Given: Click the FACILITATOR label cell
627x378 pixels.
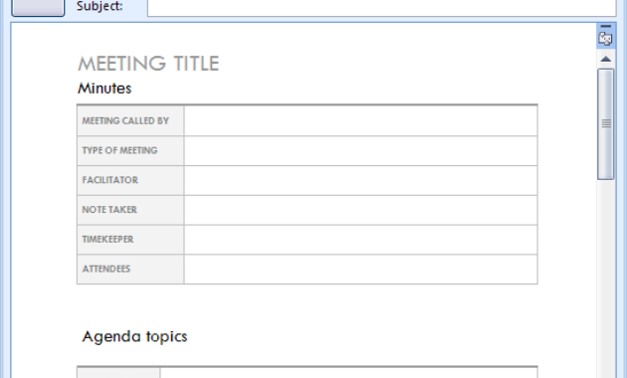Looking at the screenshot, I should (130, 180).
